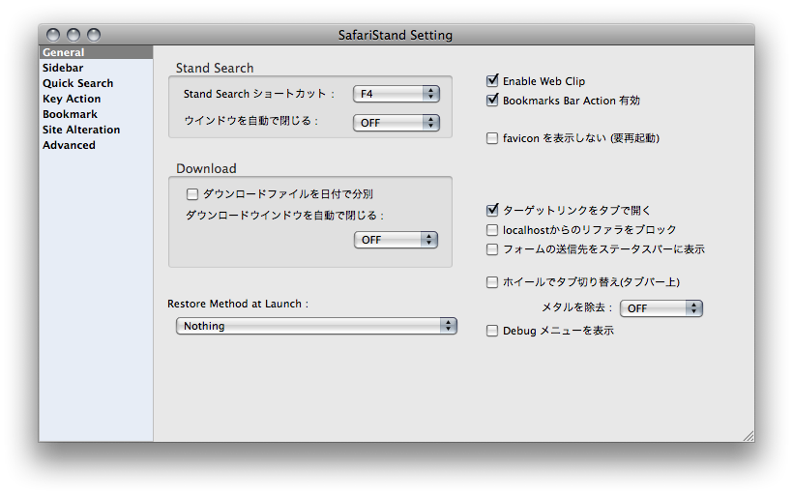Click the メタルを除去 label
793x495 pixels.
pos(576,307)
